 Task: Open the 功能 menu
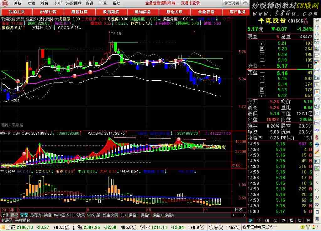tap(31, 3)
